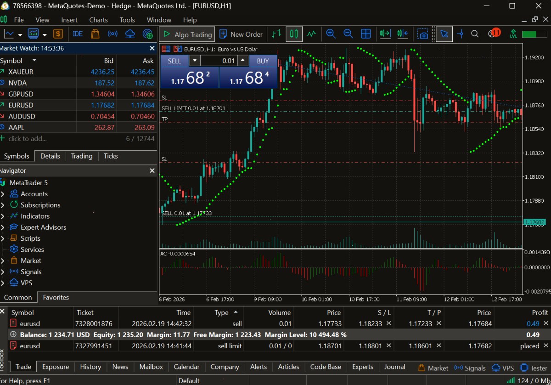Switch to the History tab

coord(90,367)
